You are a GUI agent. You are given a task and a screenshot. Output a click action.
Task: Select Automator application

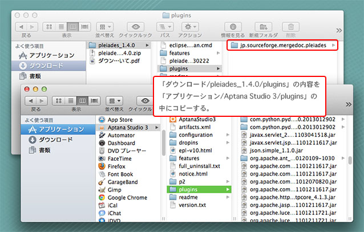click(128, 135)
